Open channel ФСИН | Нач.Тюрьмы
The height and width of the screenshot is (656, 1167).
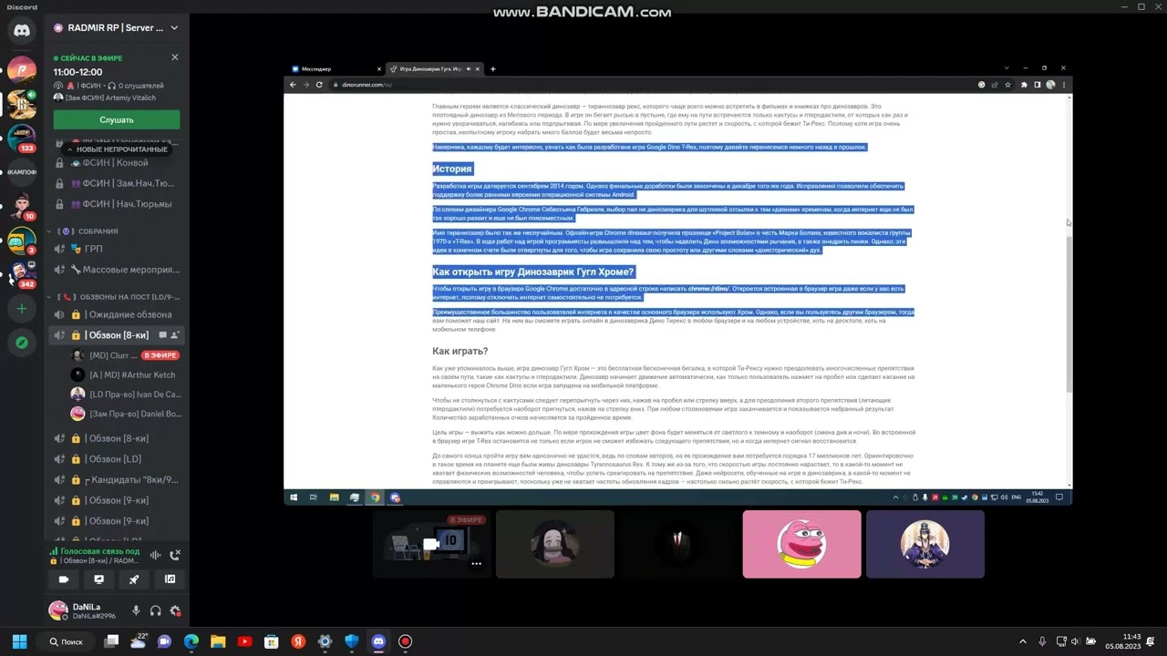point(117,204)
